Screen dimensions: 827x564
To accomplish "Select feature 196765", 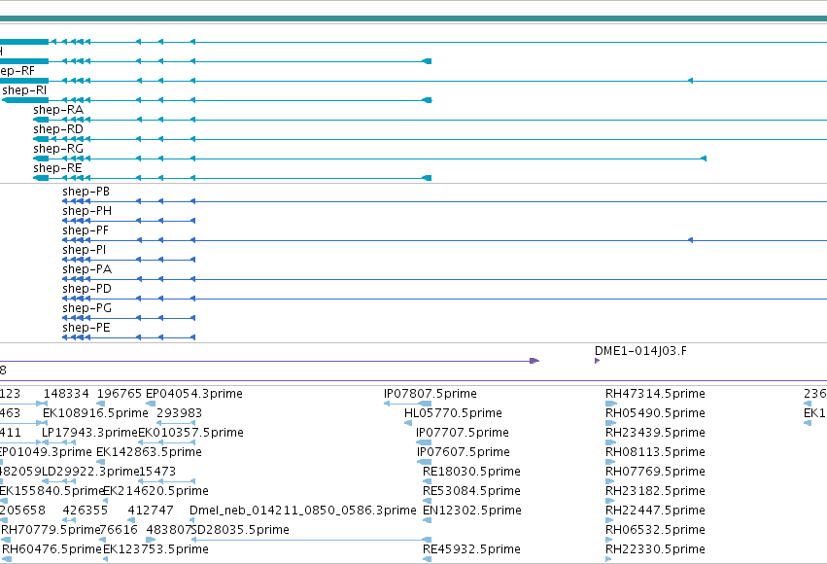I will click(120, 394).
